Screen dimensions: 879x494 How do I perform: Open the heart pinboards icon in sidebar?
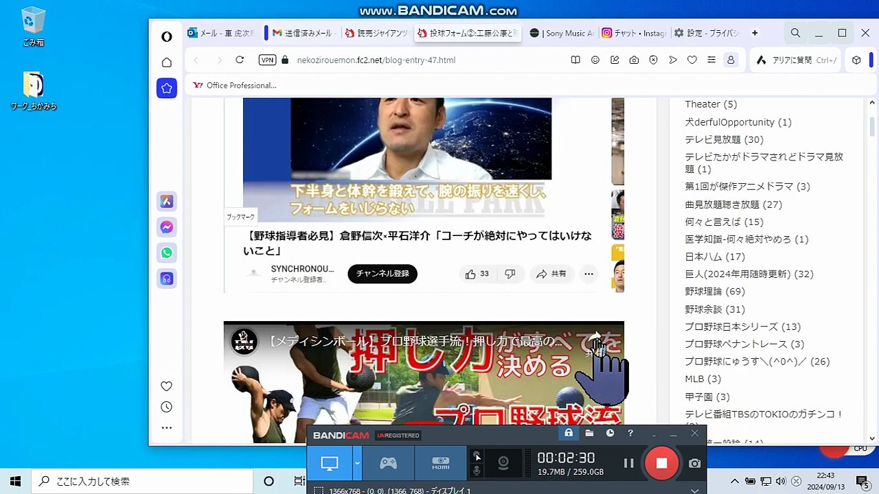(x=166, y=386)
